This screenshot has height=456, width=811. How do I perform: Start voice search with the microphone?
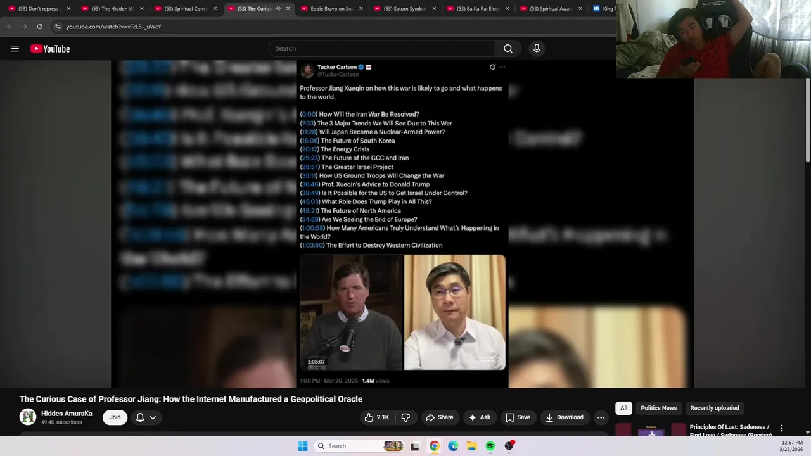click(x=537, y=49)
